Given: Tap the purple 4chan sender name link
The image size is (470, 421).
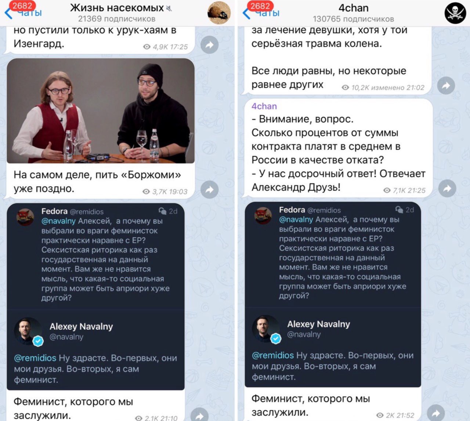Looking at the screenshot, I should [x=264, y=106].
